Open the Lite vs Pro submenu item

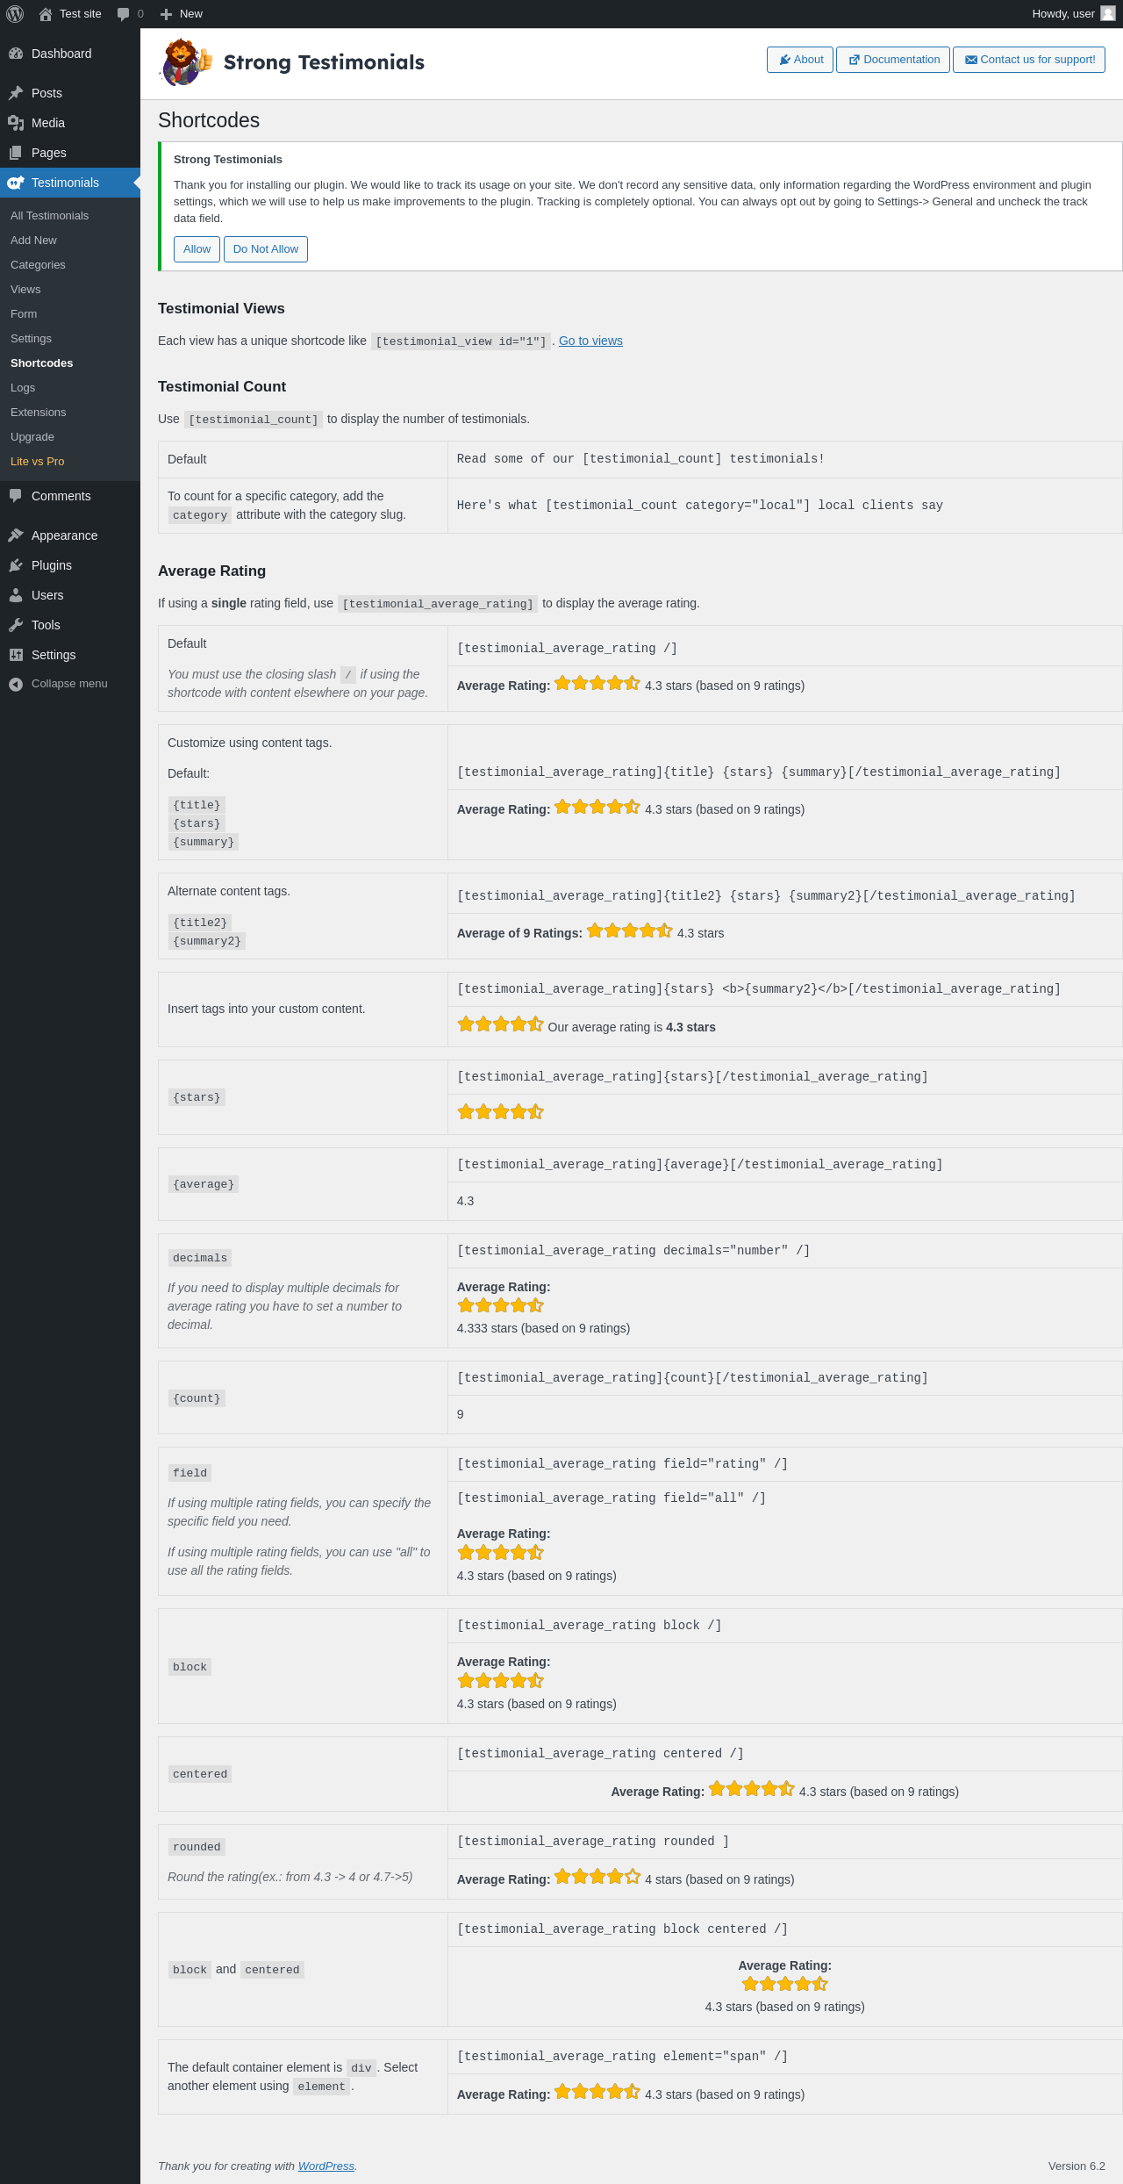[37, 462]
